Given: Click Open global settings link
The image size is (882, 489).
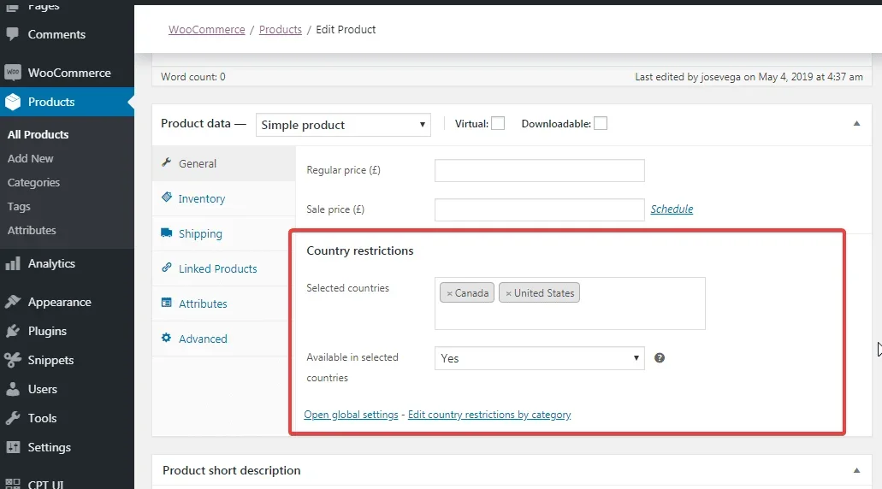Looking at the screenshot, I should tap(351, 415).
